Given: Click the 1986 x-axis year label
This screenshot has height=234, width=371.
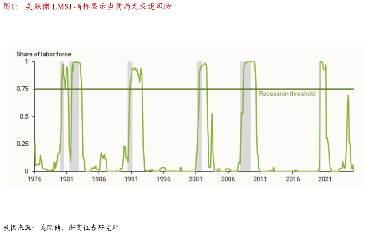Looking at the screenshot, I should click(99, 179).
